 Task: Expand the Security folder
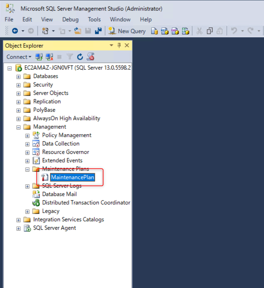pos(18,85)
